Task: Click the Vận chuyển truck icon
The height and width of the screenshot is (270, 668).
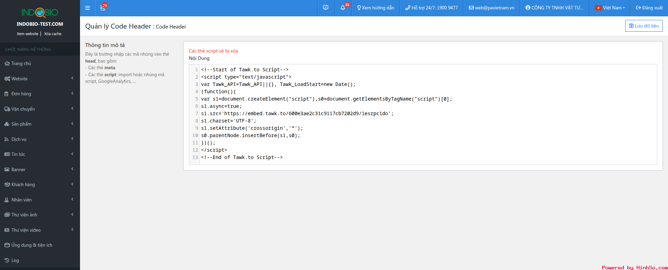Action: click(x=7, y=109)
